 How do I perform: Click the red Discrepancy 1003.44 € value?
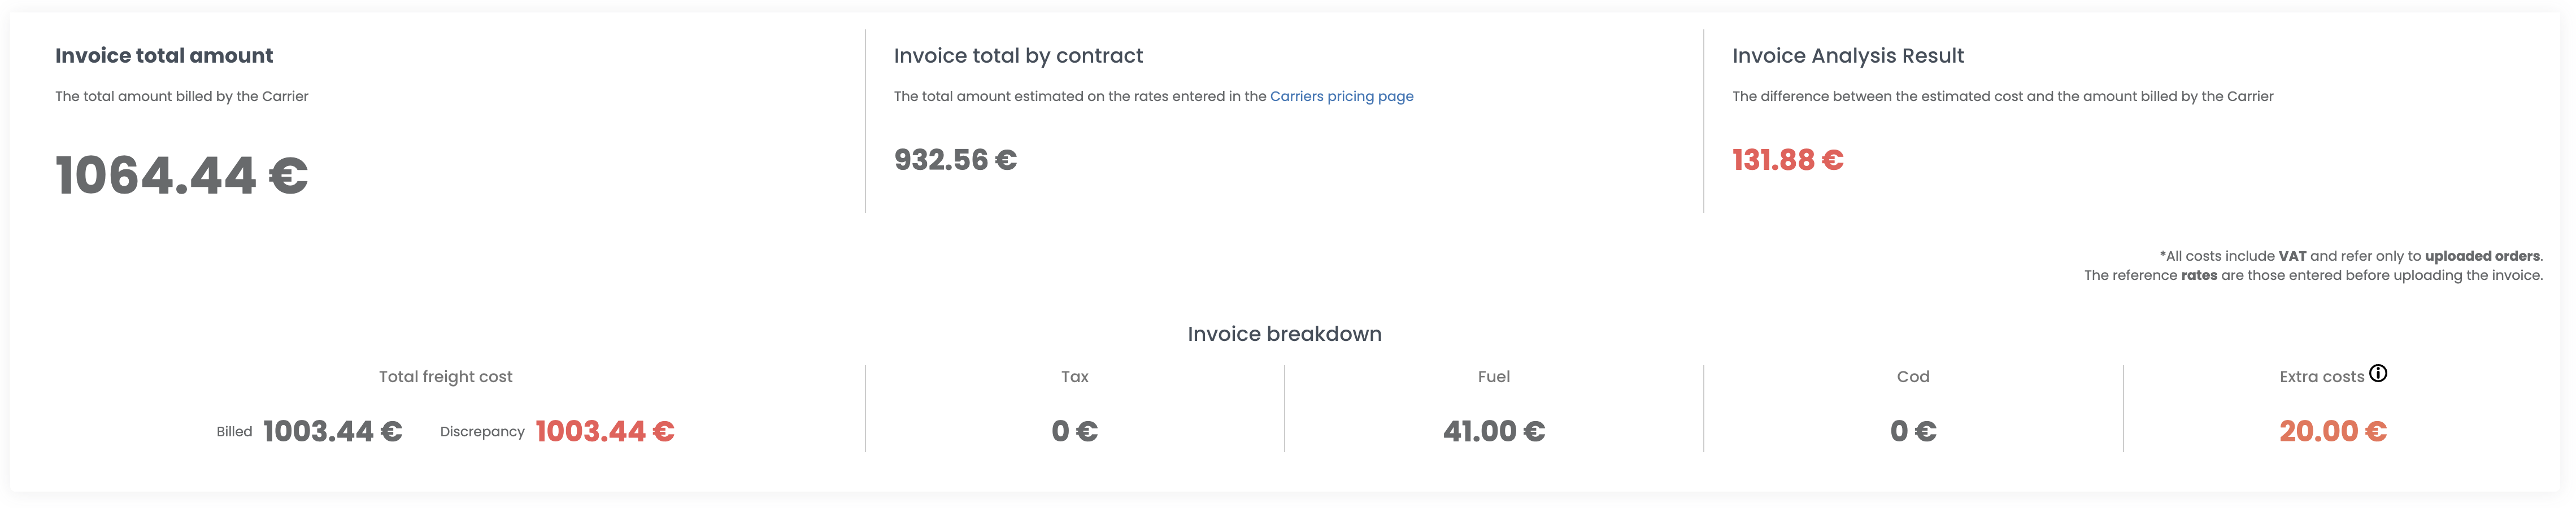(605, 431)
